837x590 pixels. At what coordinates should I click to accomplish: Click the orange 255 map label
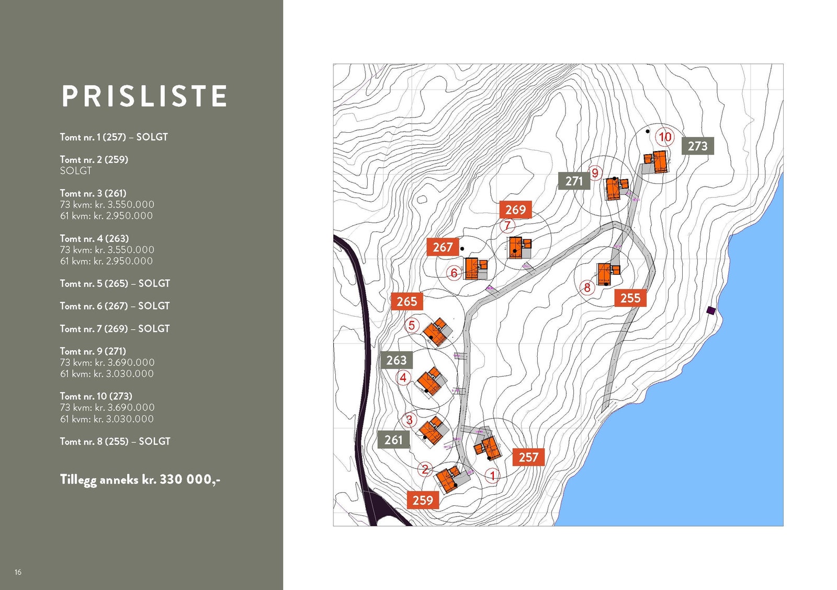pyautogui.click(x=630, y=298)
